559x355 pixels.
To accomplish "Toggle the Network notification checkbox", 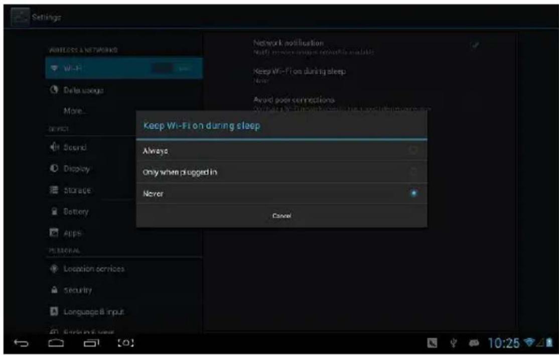I will point(475,45).
